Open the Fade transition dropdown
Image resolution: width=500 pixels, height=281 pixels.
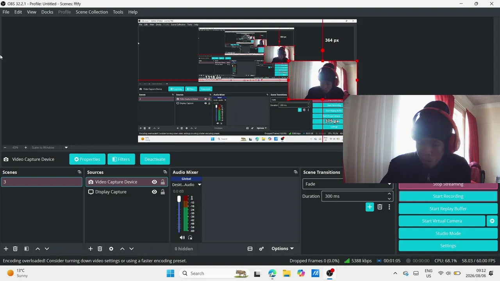tap(348, 184)
